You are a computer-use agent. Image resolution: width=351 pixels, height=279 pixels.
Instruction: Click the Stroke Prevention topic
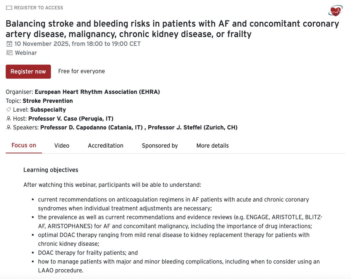[x=48, y=101]
